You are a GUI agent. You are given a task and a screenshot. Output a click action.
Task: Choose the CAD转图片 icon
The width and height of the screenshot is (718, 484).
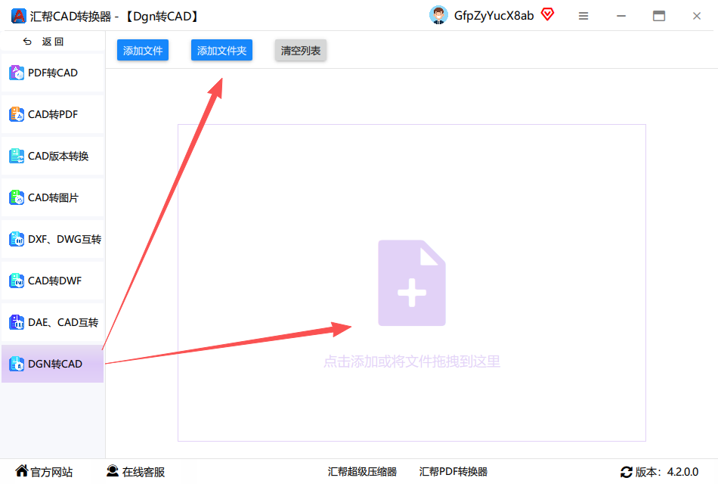pyautogui.click(x=17, y=197)
